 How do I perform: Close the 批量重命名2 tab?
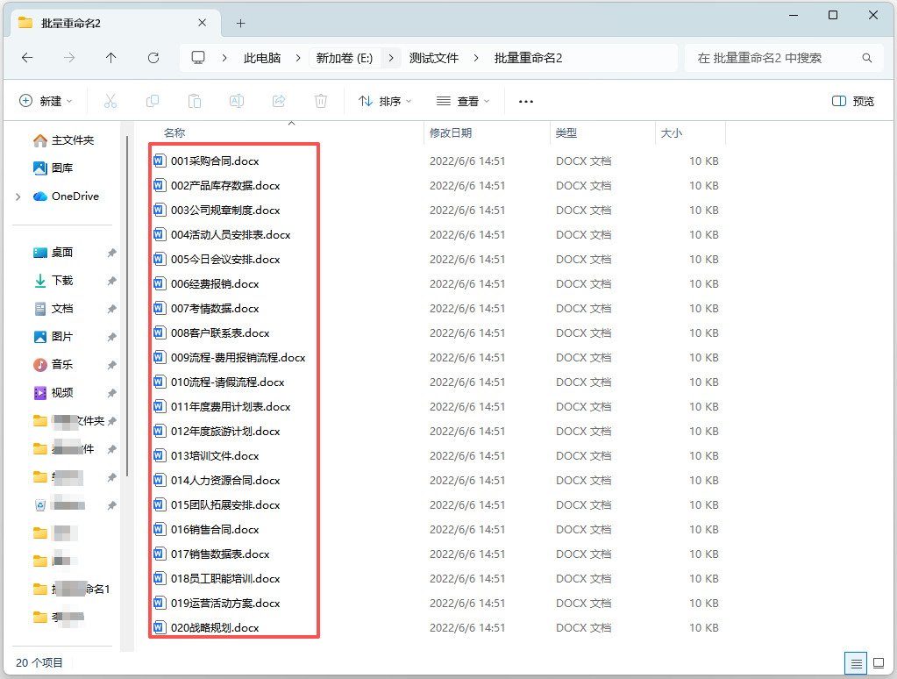202,23
